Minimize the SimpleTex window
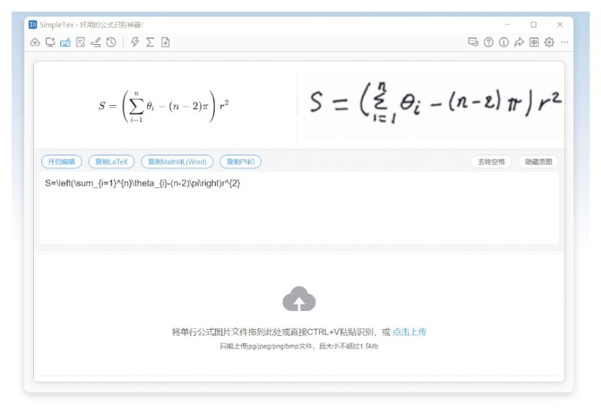601x414 pixels. point(508,25)
